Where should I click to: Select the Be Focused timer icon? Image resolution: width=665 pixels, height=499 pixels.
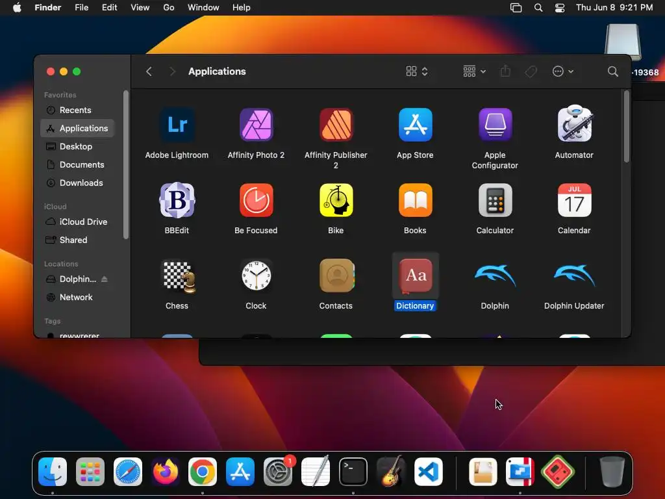[256, 200]
